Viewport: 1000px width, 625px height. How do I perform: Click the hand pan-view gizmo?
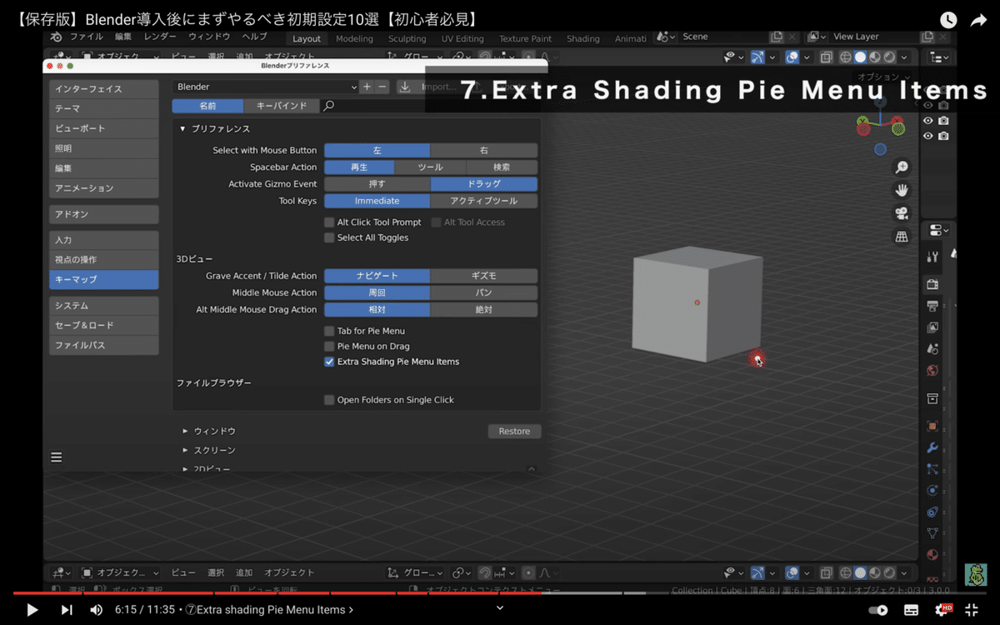point(902,190)
